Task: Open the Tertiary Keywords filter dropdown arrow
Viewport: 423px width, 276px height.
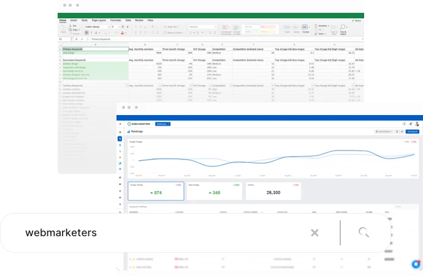Action: pos(126,85)
